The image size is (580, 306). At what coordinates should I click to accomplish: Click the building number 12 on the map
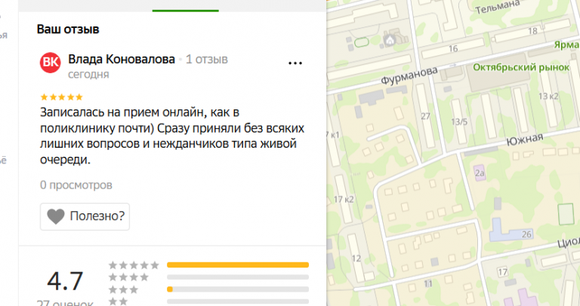point(356,258)
